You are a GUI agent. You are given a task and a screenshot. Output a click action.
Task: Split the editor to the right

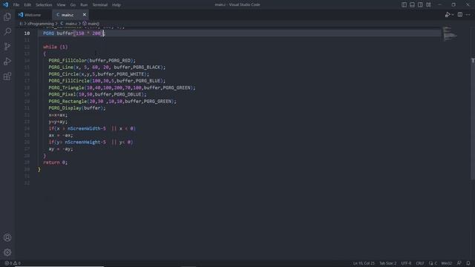[460, 15]
